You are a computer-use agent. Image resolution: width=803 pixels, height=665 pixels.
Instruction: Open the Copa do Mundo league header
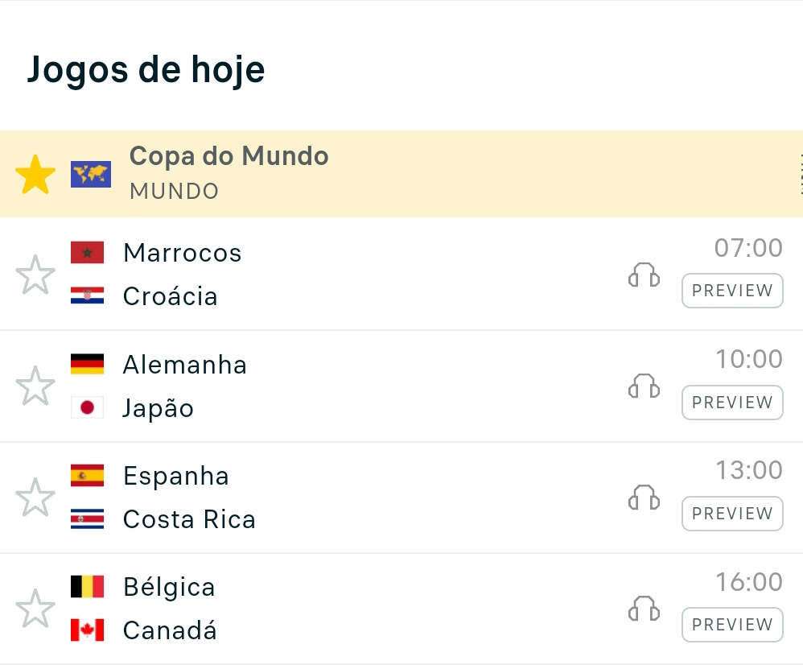click(229, 156)
